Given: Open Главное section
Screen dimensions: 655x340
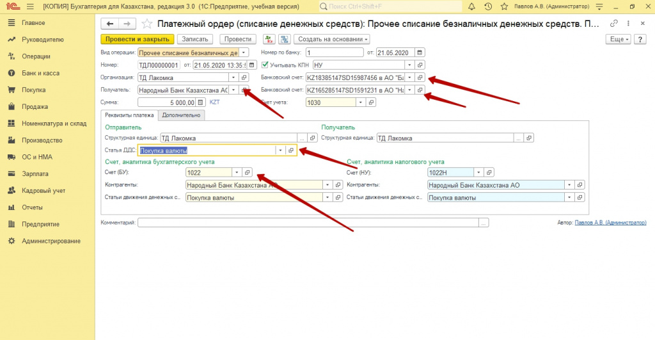Looking at the screenshot, I should click(x=33, y=23).
